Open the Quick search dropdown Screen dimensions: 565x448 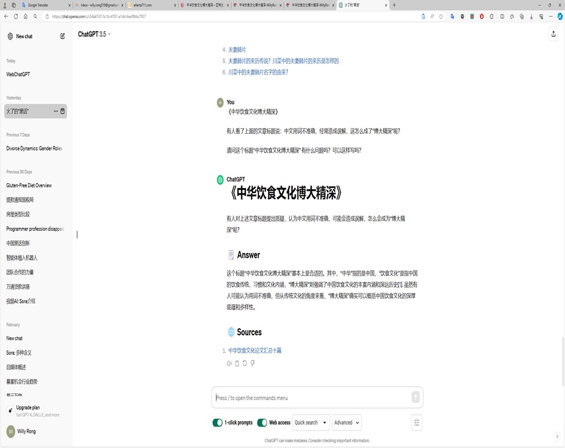pos(311,422)
